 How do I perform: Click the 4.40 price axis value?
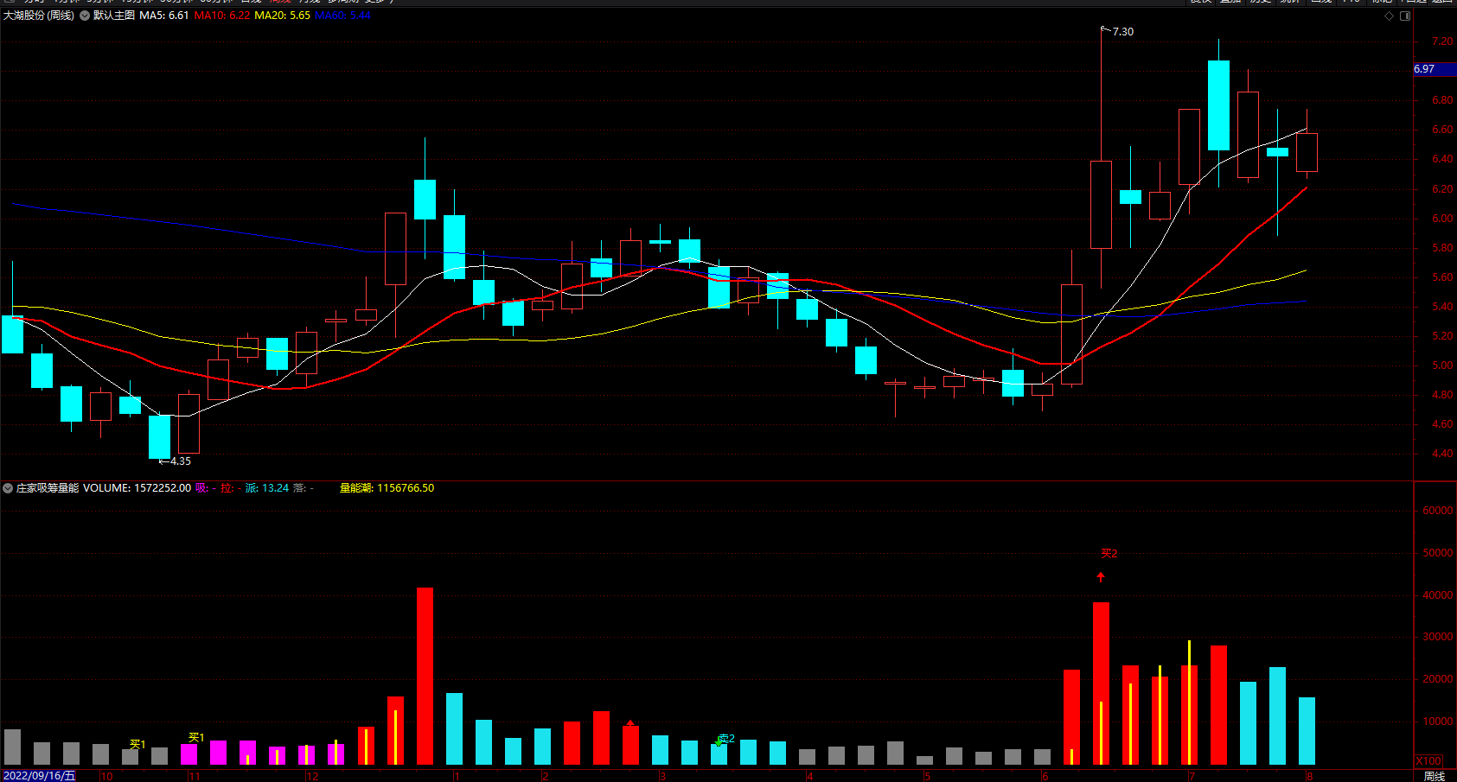[1442, 454]
